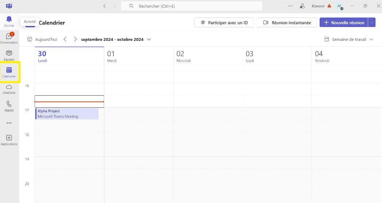Expand the Nouvelle réunion dropdown arrow
This screenshot has width=382, height=203.
pos(372,23)
